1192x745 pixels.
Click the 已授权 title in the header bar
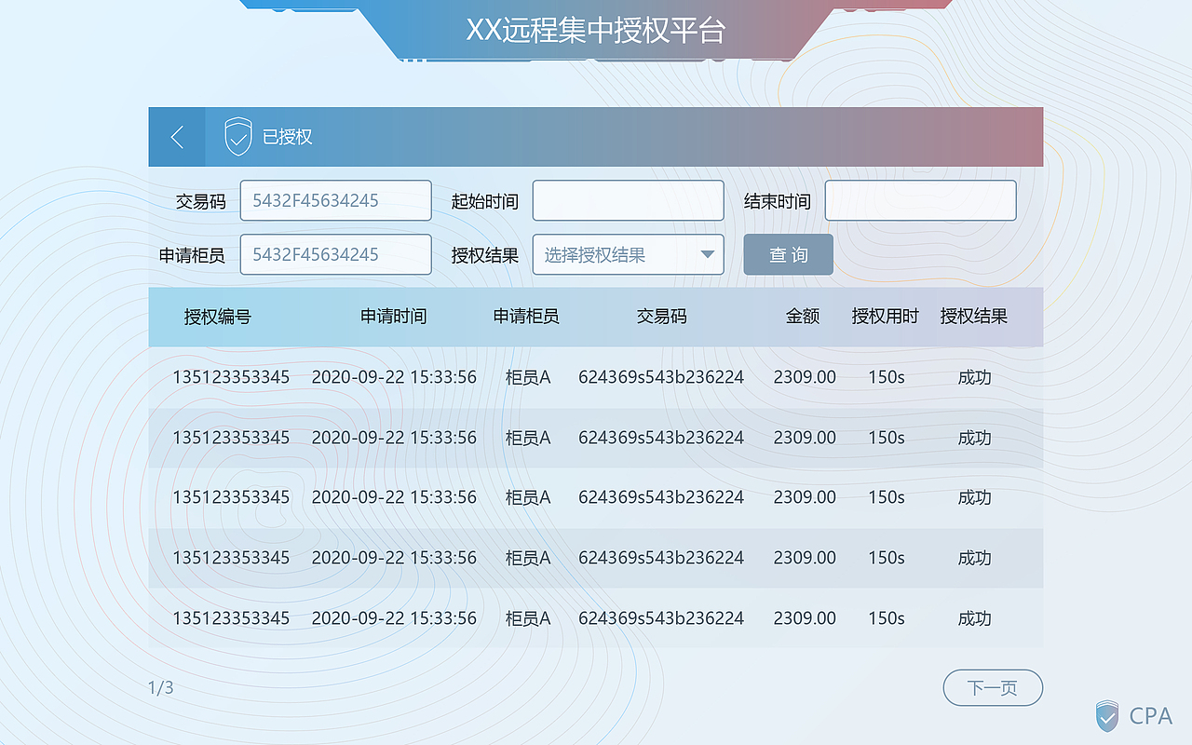(289, 136)
